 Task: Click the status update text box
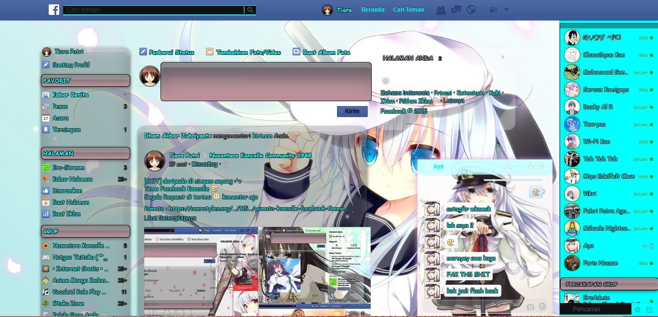[x=265, y=81]
